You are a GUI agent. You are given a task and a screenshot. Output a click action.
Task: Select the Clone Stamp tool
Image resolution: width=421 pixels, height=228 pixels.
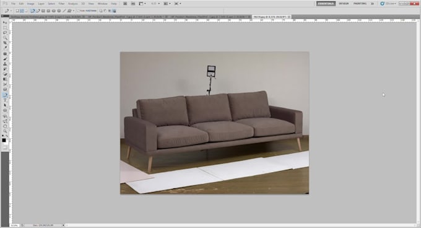point(5,64)
